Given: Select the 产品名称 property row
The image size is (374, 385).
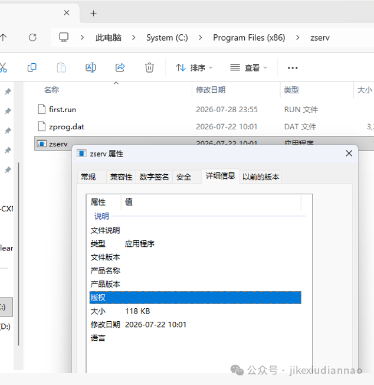Looking at the screenshot, I should 195,271.
